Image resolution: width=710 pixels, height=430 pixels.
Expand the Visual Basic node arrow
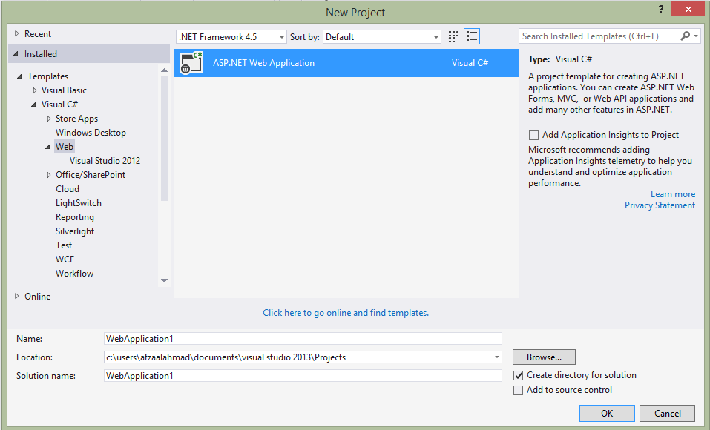point(34,90)
